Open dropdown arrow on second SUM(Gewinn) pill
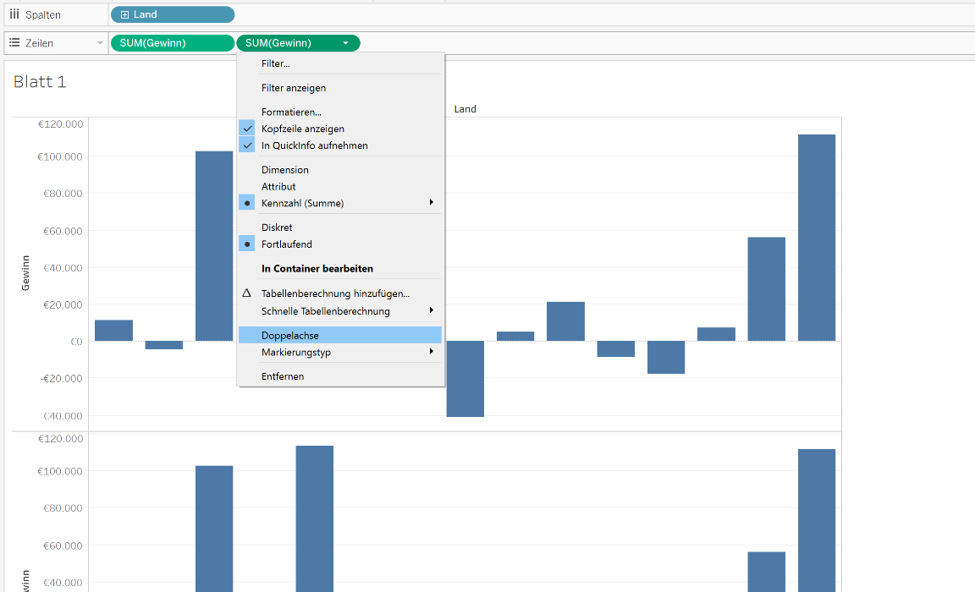This screenshot has width=975, height=592. click(x=345, y=43)
